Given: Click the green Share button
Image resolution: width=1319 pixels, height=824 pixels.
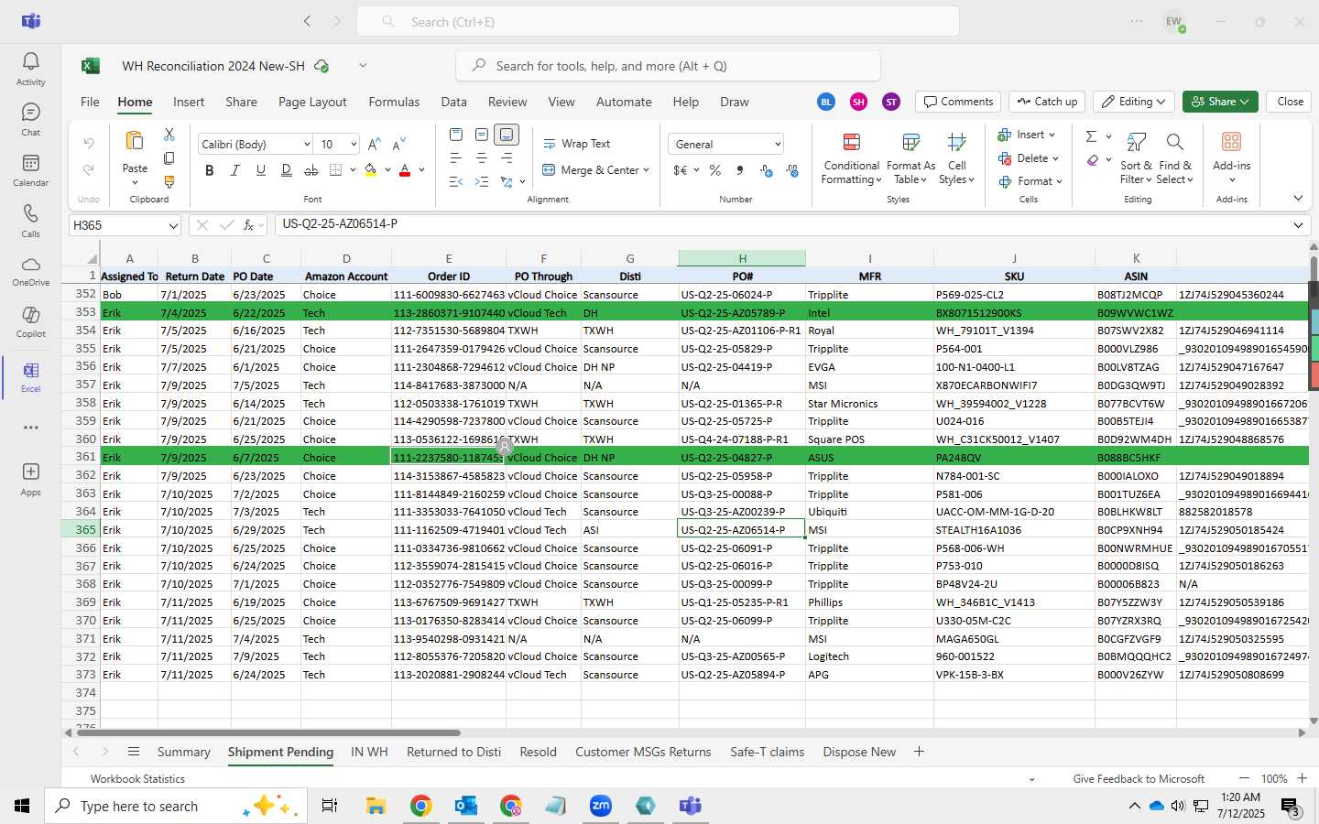Looking at the screenshot, I should pyautogui.click(x=1220, y=102).
